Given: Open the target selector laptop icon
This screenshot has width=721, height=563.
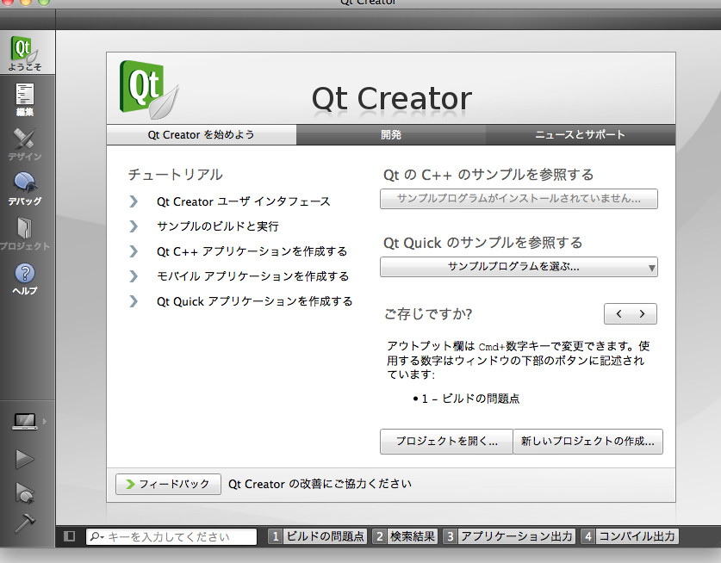Looking at the screenshot, I should click(x=25, y=421).
